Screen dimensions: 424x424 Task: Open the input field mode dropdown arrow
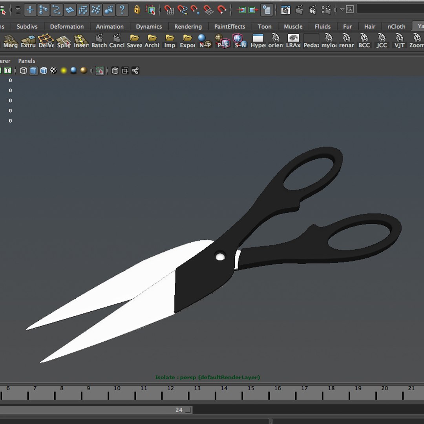tap(342, 9)
